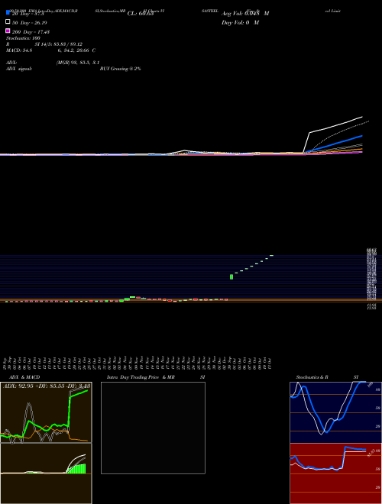The height and width of the screenshot is (504, 382).
Task: Click the 'MACD: 54.8' value
Action: (19, 50)
